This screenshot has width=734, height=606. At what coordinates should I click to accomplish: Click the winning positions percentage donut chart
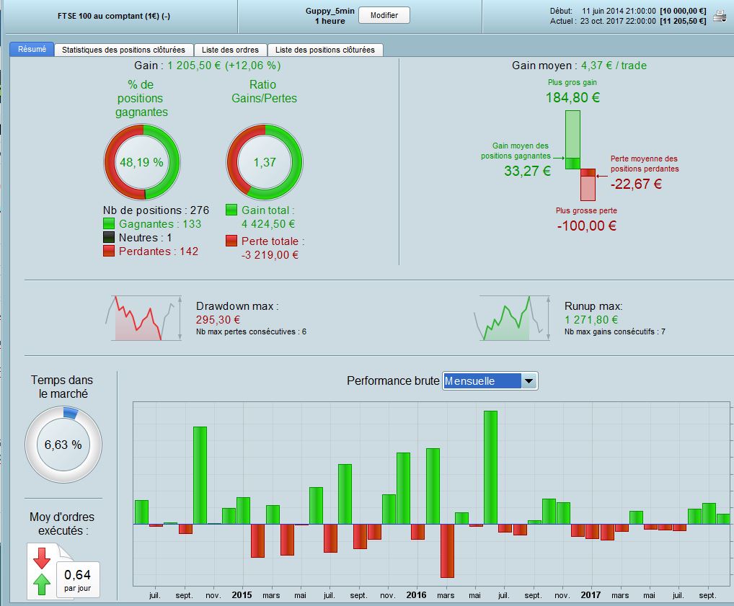tap(142, 162)
